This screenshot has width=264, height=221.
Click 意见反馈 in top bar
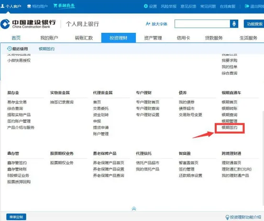pyautogui.click(x=188, y=6)
